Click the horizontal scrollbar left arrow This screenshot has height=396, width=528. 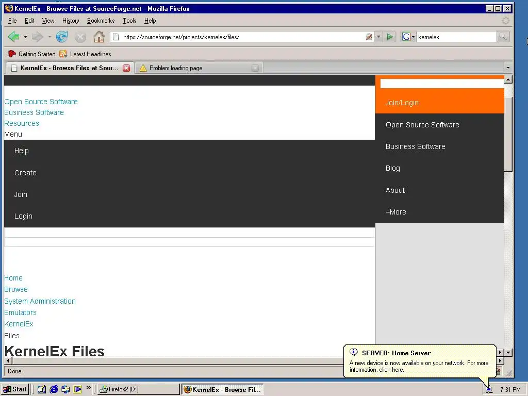click(8, 360)
